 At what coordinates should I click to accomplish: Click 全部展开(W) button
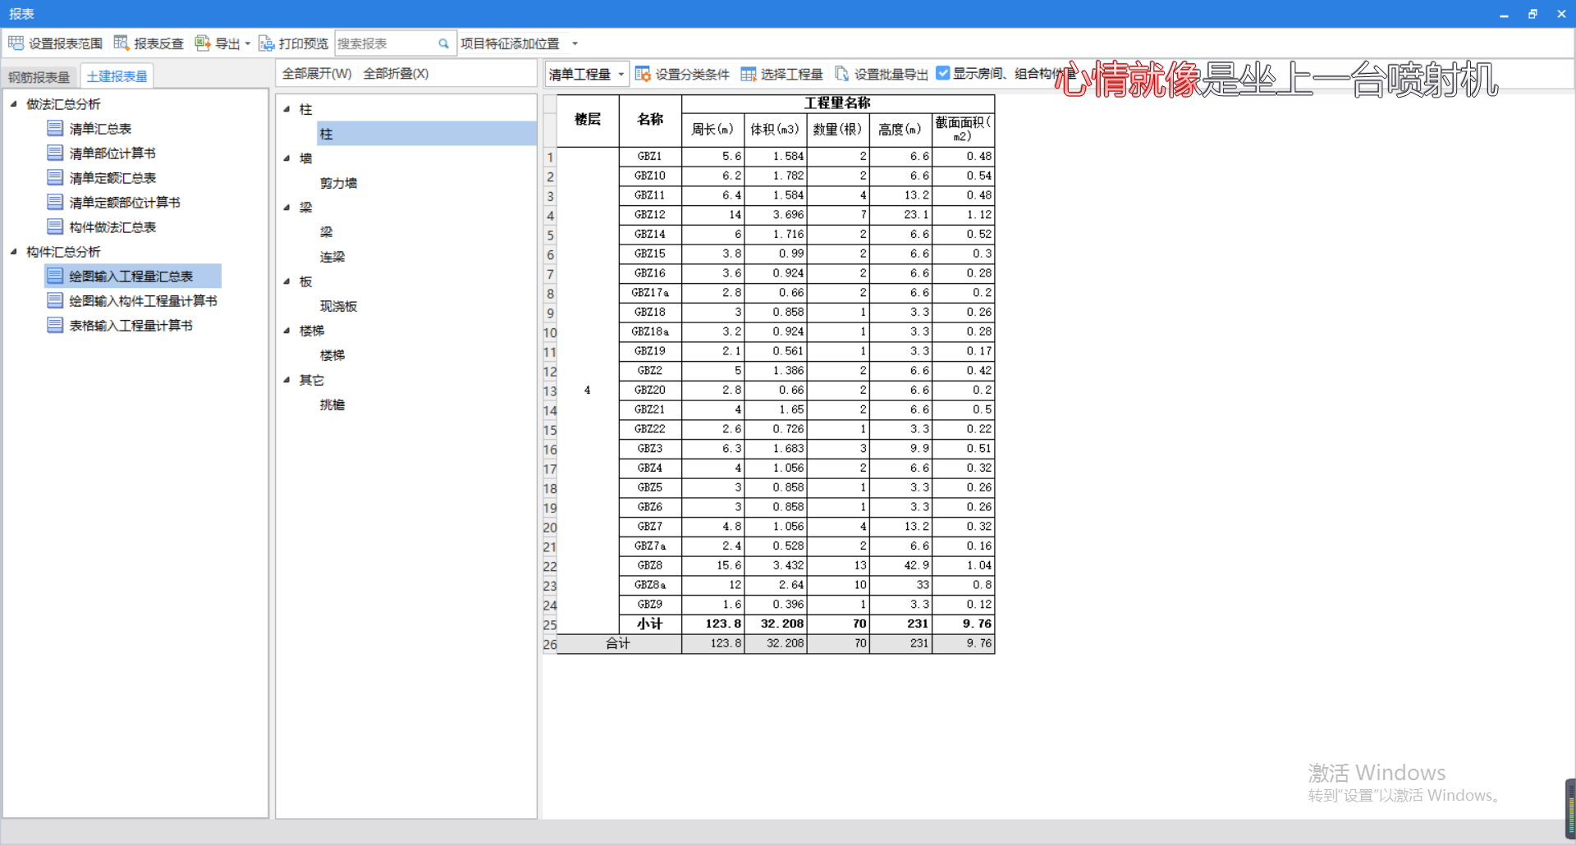[317, 74]
